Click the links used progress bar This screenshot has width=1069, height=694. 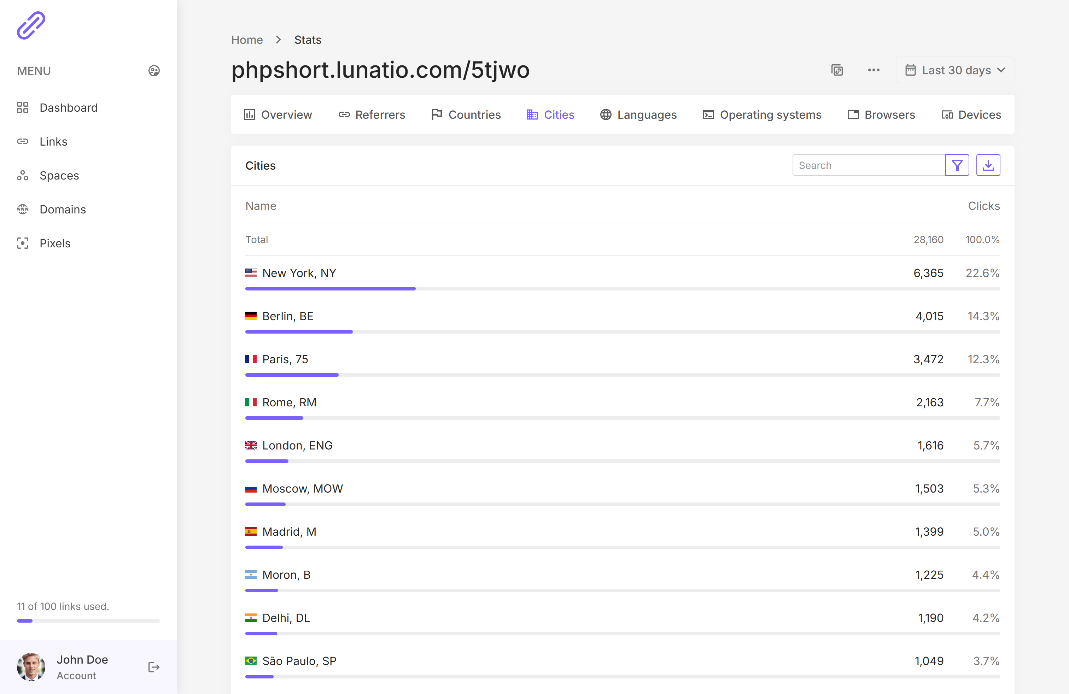(x=88, y=621)
